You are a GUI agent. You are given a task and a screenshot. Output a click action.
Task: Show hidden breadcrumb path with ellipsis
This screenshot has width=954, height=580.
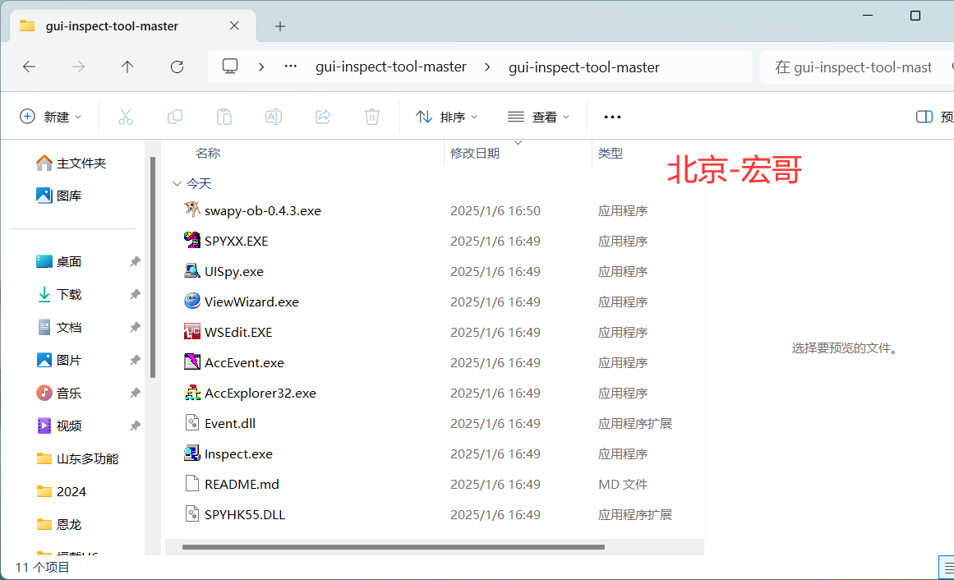(x=291, y=67)
